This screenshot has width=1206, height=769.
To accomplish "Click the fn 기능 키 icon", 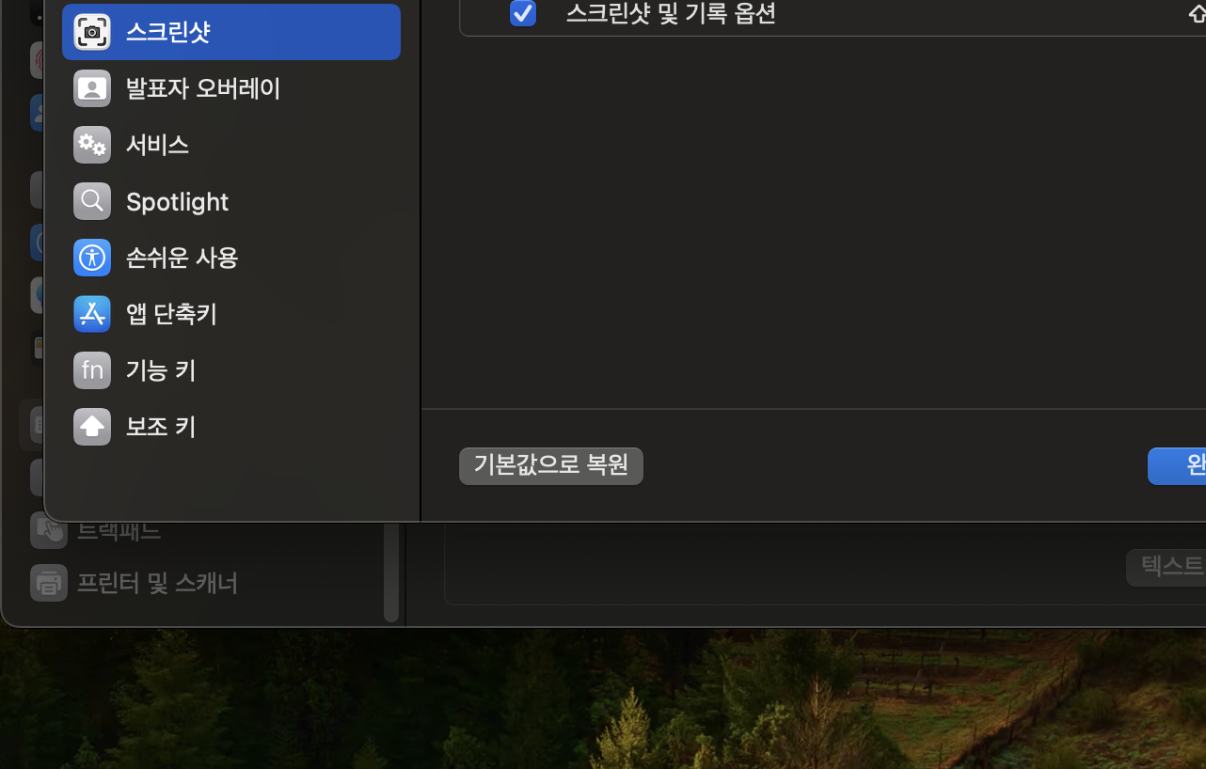I will (x=92, y=370).
